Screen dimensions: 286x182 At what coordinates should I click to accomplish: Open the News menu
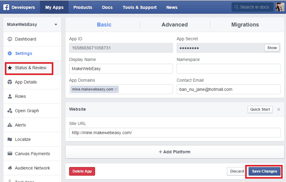tap(172, 7)
